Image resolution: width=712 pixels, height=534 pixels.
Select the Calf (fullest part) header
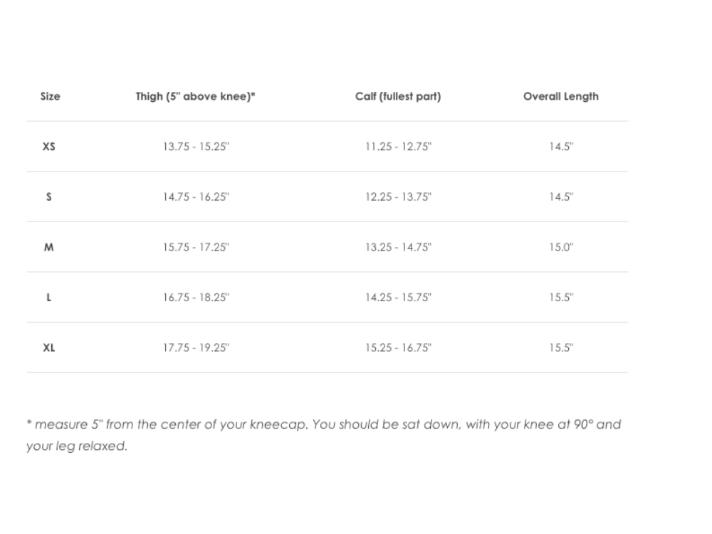pyautogui.click(x=398, y=96)
